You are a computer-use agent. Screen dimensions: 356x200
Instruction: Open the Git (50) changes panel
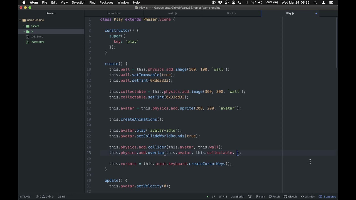(x=308, y=197)
